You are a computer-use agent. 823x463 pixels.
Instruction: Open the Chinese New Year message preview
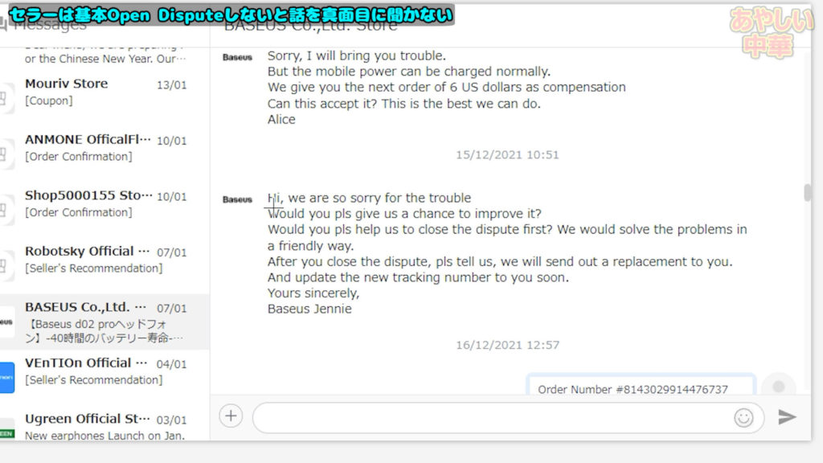point(105,57)
